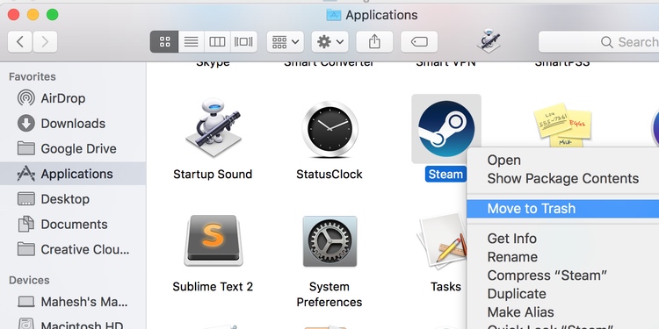Open the Action gear dropdown menu

tap(329, 41)
